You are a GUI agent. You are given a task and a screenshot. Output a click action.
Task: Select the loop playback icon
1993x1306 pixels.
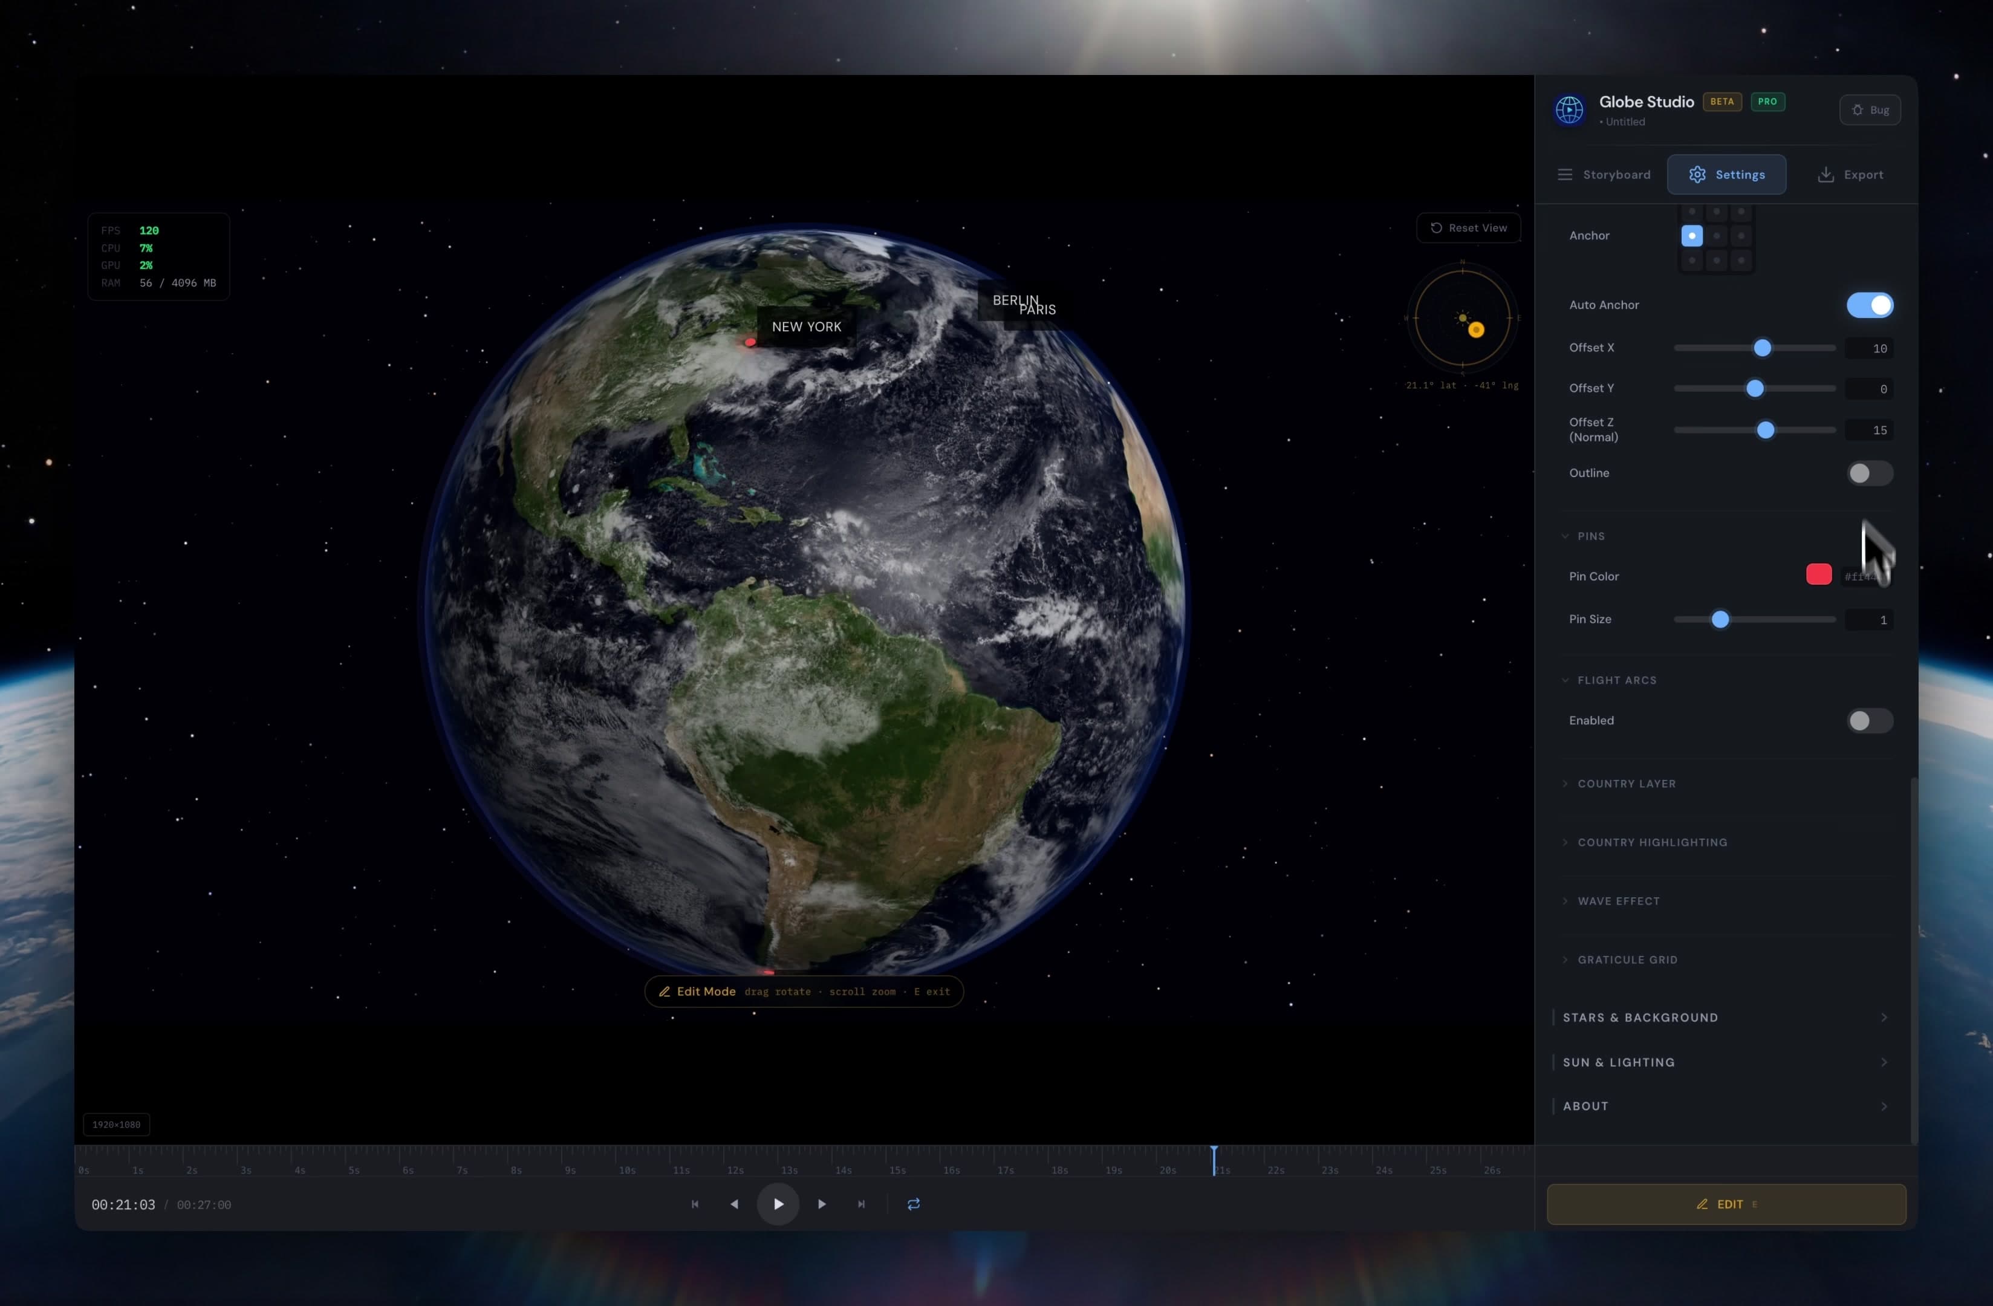[x=913, y=1204]
